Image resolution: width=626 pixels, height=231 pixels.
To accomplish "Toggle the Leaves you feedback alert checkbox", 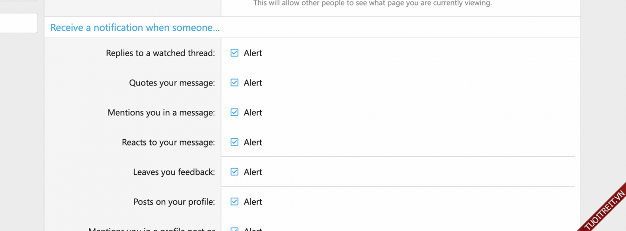I will click(234, 172).
